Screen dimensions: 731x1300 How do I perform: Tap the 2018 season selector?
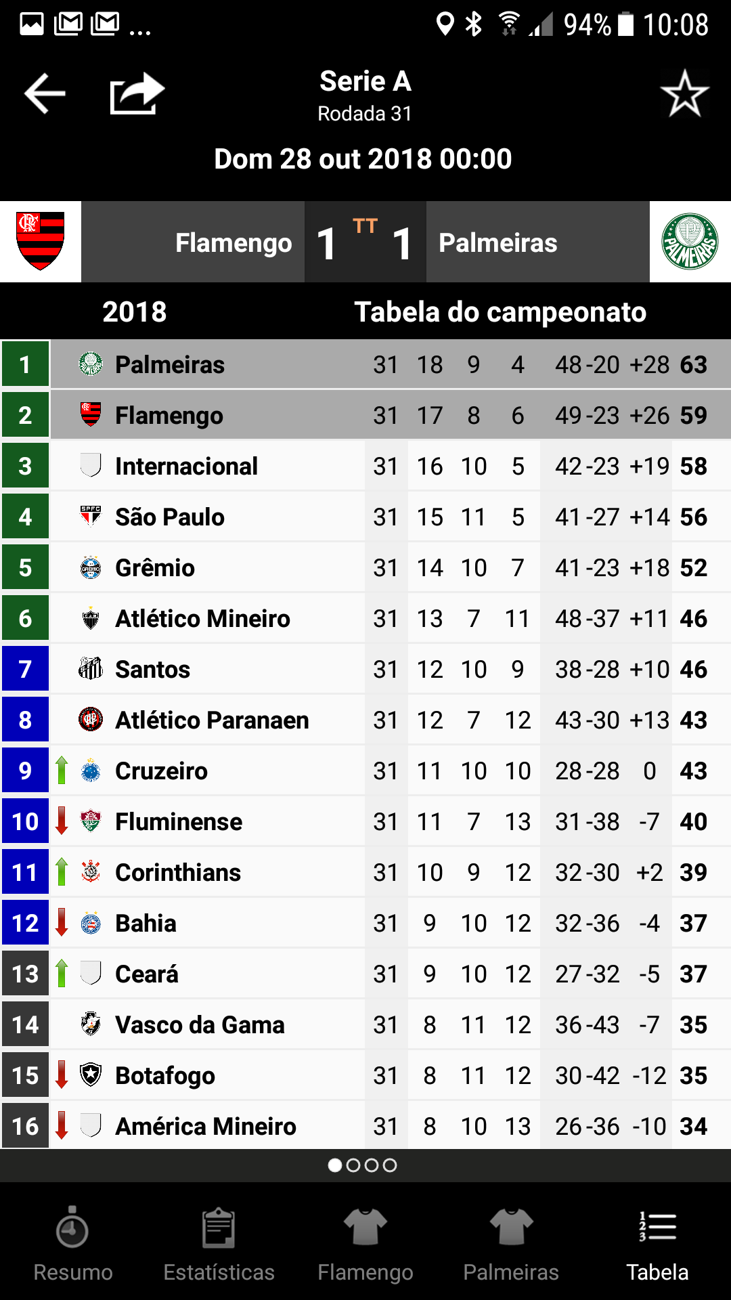pos(134,312)
